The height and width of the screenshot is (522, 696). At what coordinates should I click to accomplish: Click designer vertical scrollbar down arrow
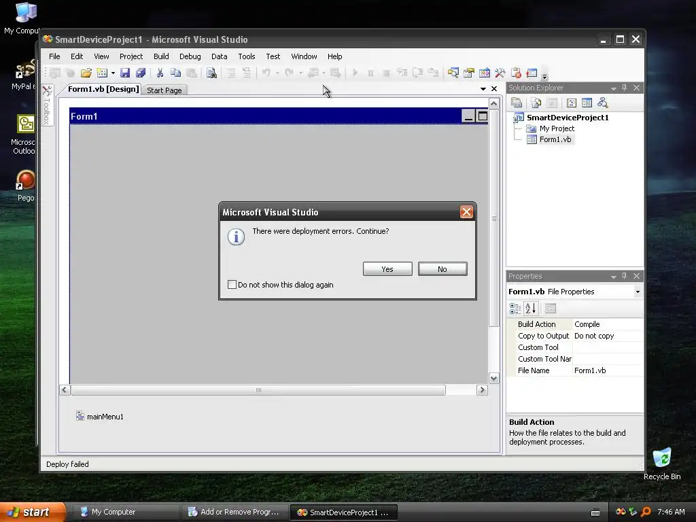tap(494, 378)
